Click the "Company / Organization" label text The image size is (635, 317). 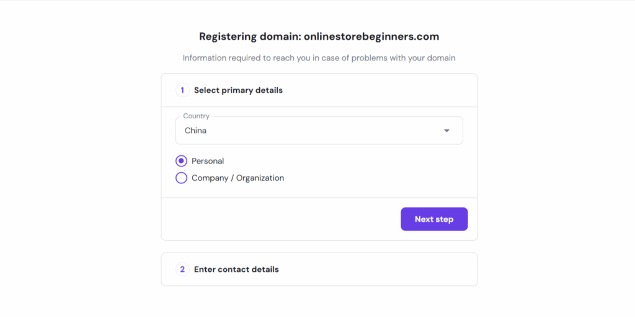[238, 178]
